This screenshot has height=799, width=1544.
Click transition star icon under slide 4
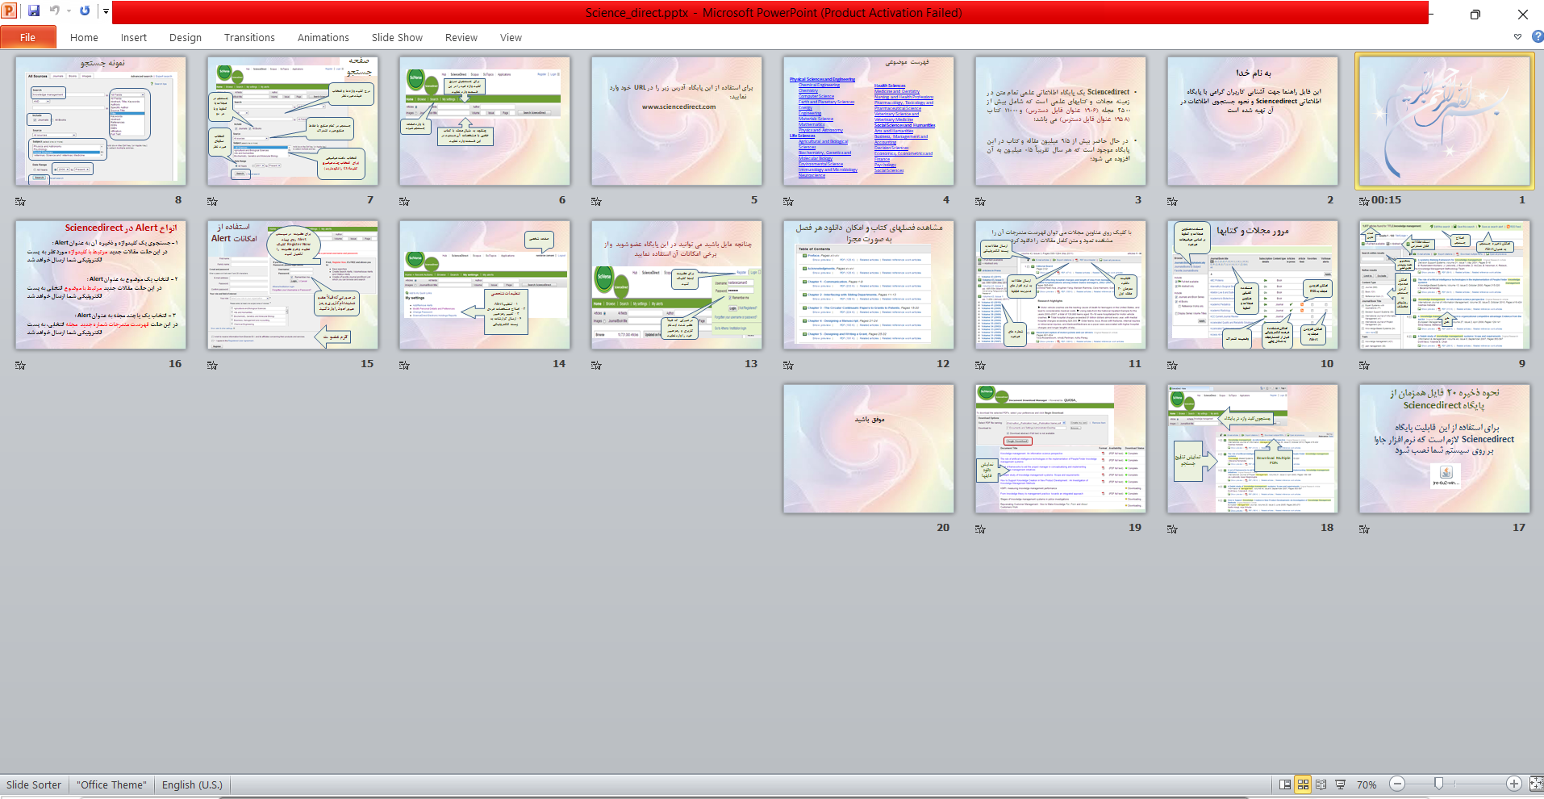point(788,201)
